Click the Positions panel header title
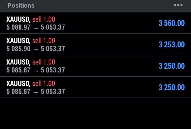This screenshot has width=191, height=129. point(21,6)
